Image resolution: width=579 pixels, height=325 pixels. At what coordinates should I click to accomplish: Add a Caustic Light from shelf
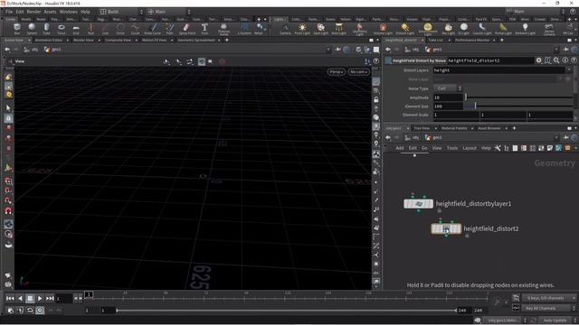point(482,28)
